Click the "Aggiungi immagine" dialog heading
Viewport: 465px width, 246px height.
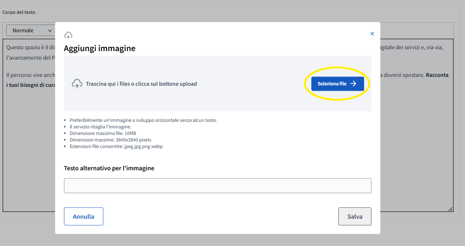click(x=99, y=48)
